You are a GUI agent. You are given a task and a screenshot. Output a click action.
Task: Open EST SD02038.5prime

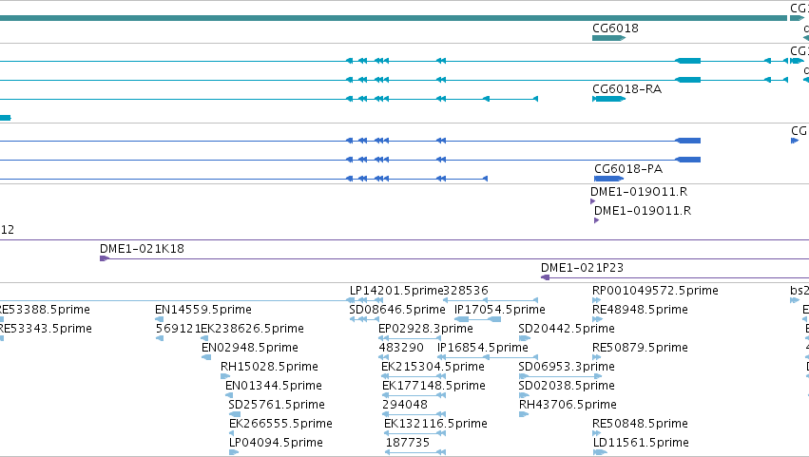coord(567,386)
